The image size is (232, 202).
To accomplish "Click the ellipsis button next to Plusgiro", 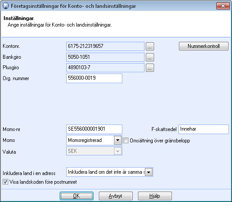I will 150,68.
